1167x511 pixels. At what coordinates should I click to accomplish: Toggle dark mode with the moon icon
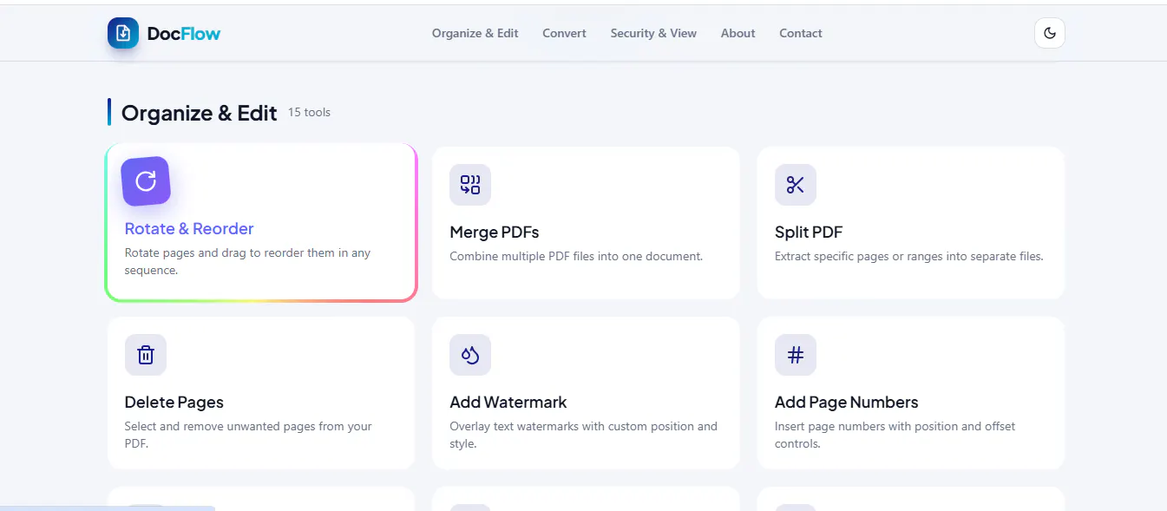coord(1050,33)
